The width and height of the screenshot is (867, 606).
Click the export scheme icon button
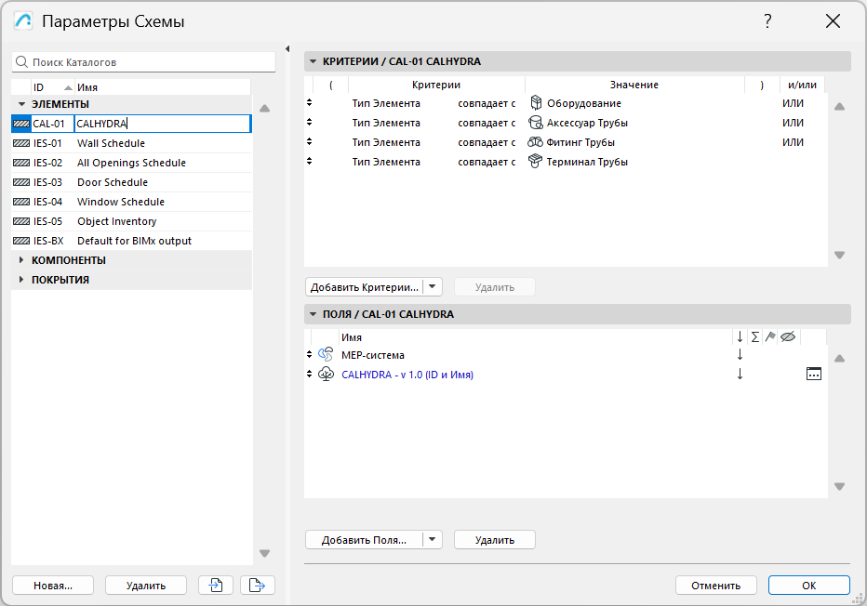click(x=258, y=585)
